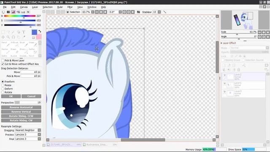Click Rotate 90deg. CW button
This screenshot has height=152, width=270.
21,120
